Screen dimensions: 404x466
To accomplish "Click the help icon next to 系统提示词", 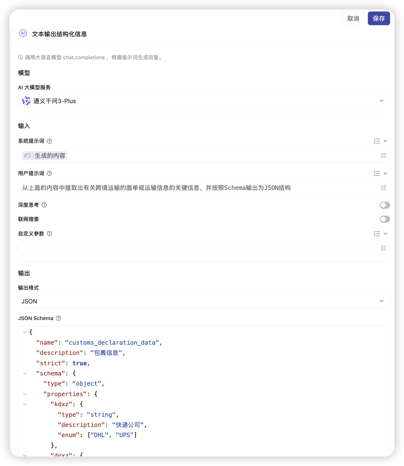I will [x=50, y=141].
